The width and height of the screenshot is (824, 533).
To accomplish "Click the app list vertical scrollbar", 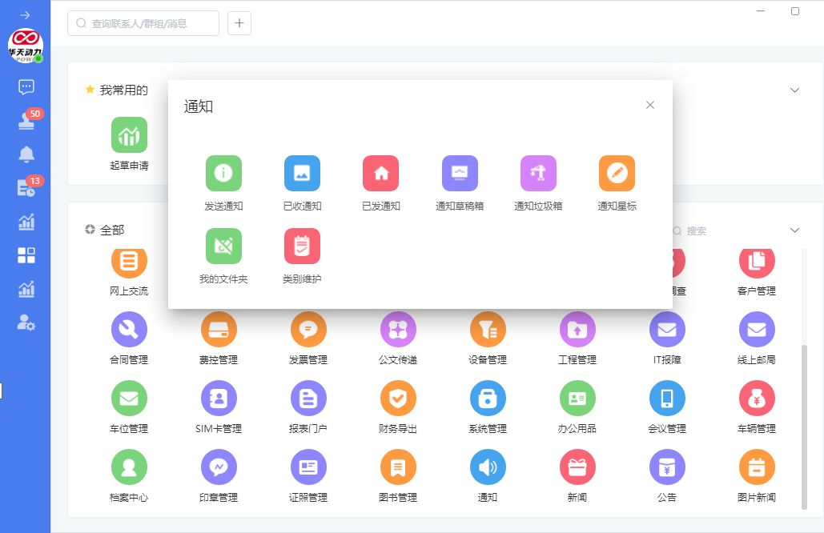I will [x=805, y=416].
